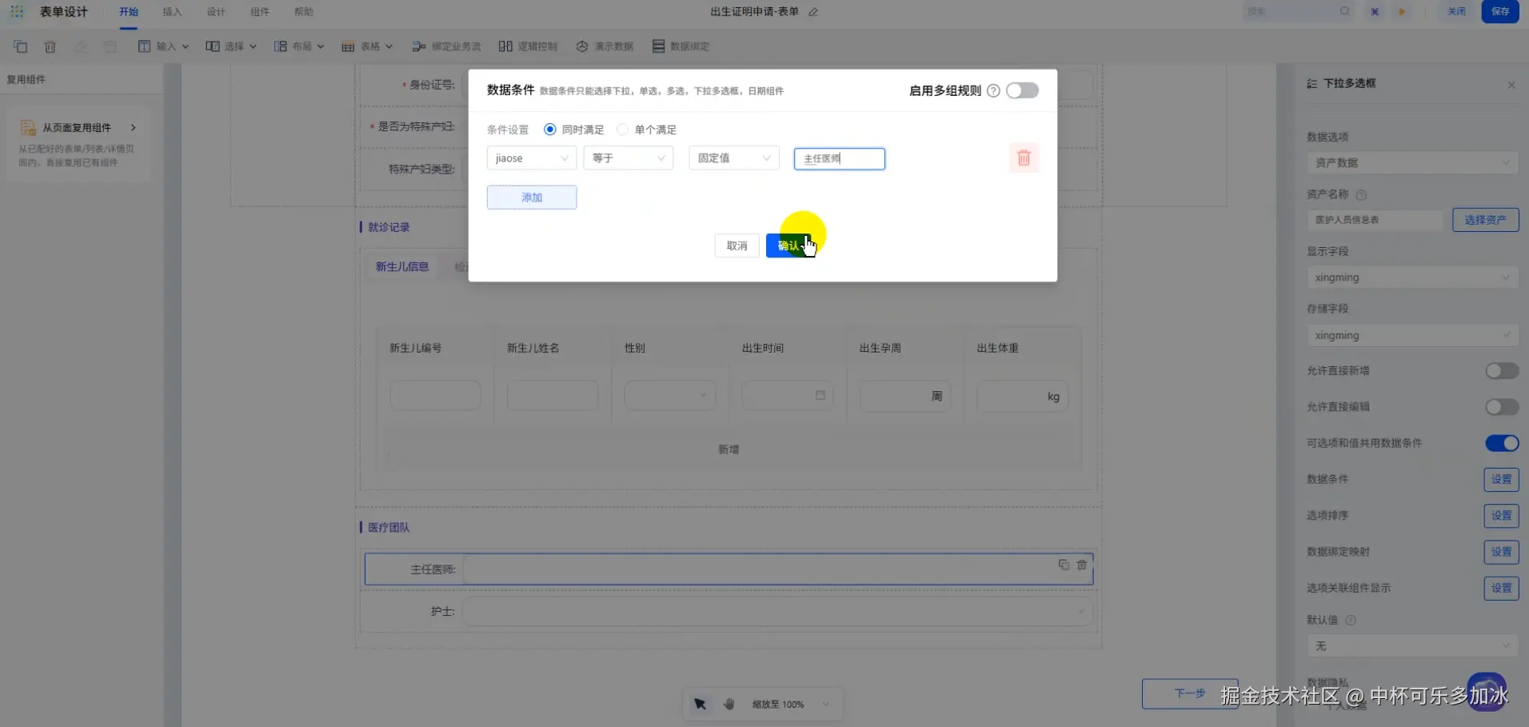Switch to the 新生儿信息 tab
Screen dimensions: 1529x727
pos(402,267)
